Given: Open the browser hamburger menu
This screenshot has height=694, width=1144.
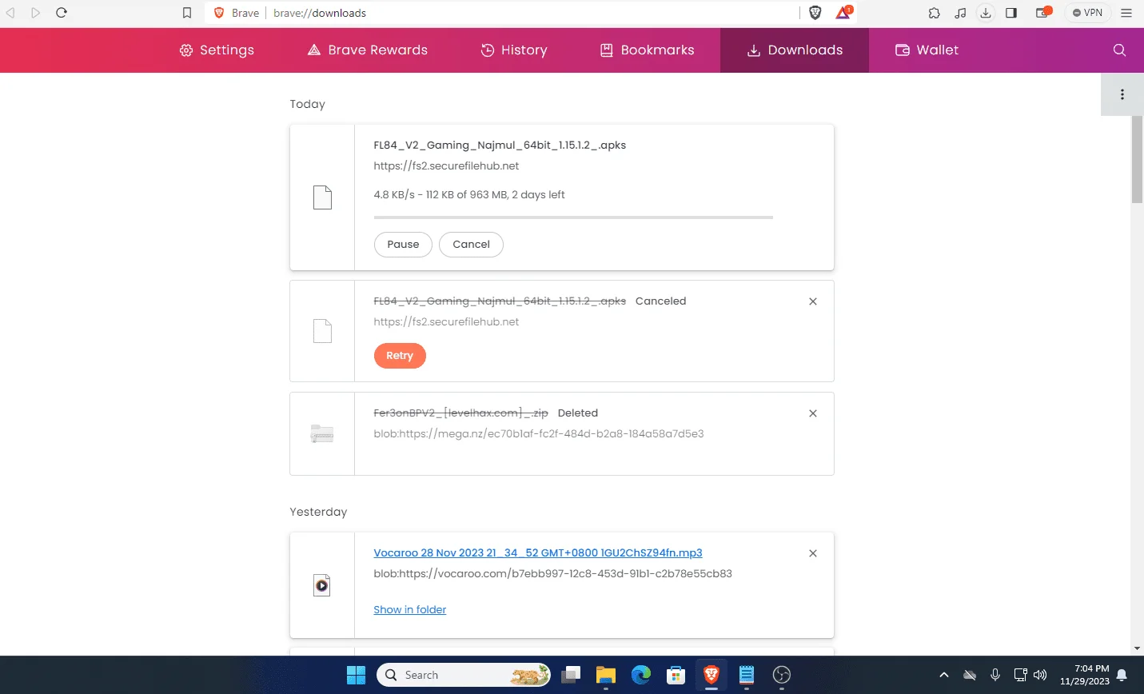Looking at the screenshot, I should point(1126,13).
